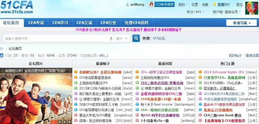Click rank 10 badge beside 1个月备考cfa一级
The height and width of the screenshot is (124, 259).
(x=137, y=120)
